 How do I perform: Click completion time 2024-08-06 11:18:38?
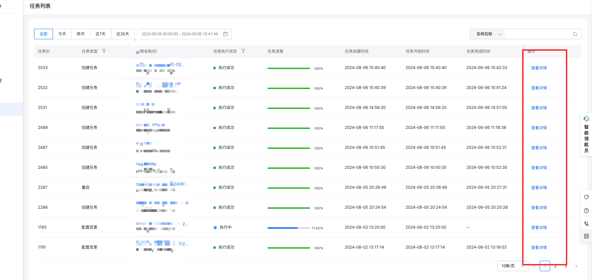tap(486, 128)
